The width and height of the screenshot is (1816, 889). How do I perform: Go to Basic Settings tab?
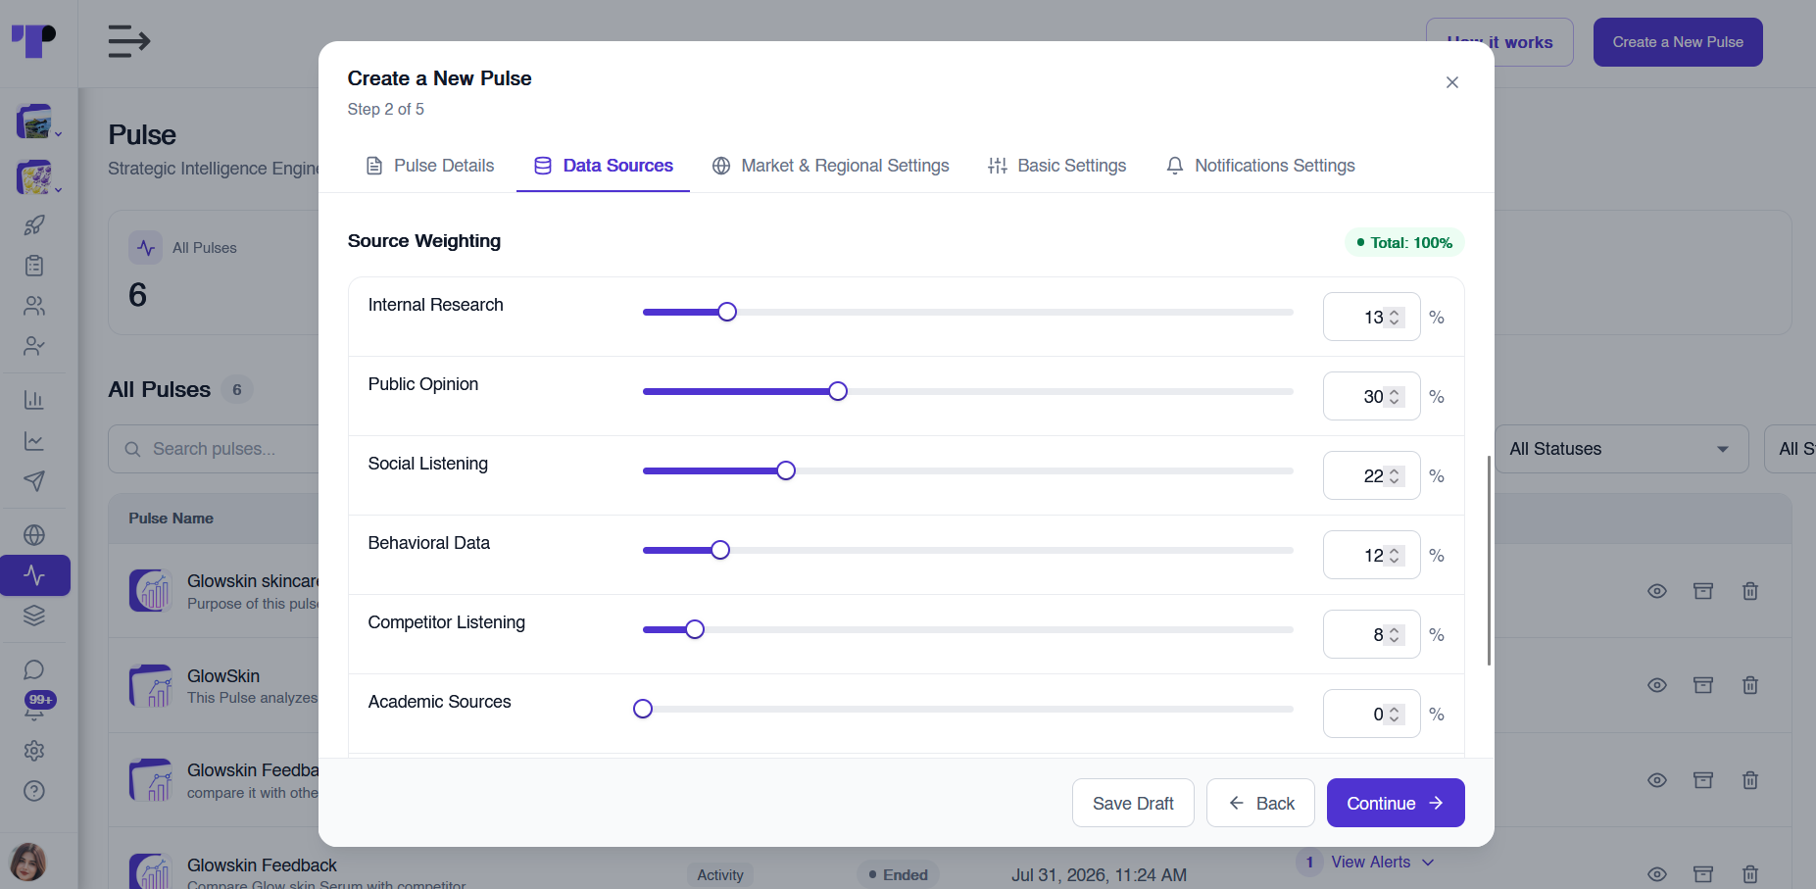pos(1056,166)
